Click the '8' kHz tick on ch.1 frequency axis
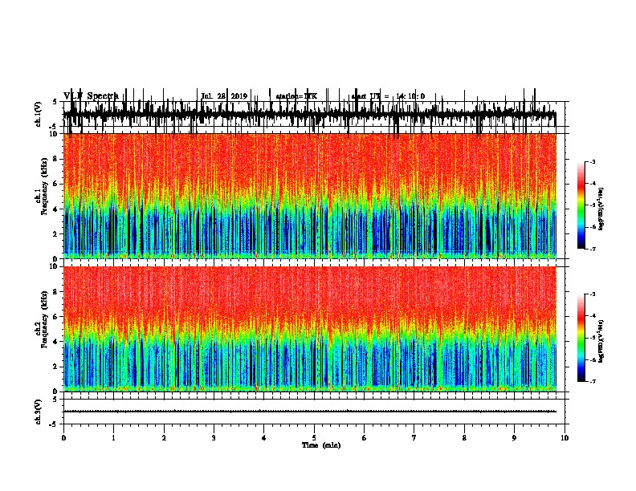 tap(55, 159)
